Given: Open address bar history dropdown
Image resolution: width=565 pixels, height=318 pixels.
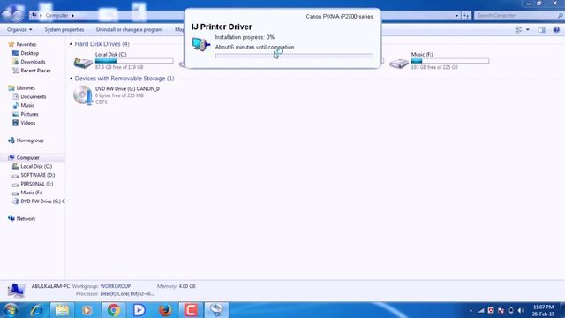Looking at the screenshot, I should pyautogui.click(x=457, y=16).
